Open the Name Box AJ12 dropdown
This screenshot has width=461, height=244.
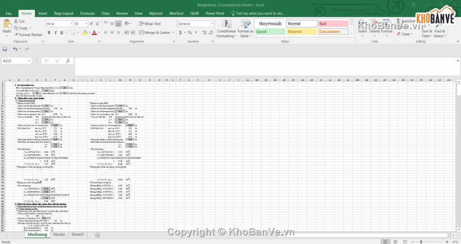[29, 61]
